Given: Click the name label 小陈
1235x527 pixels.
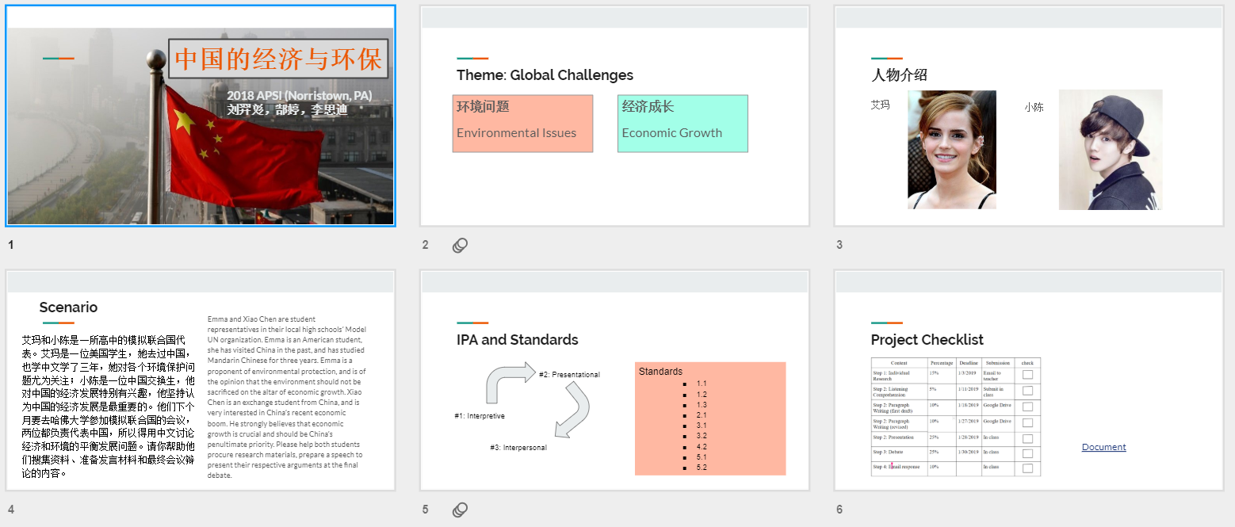Looking at the screenshot, I should click(x=1034, y=107).
